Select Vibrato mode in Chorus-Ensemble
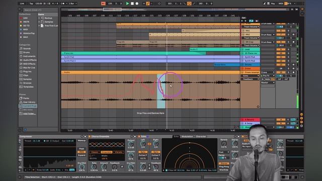 [x=119, y=152]
